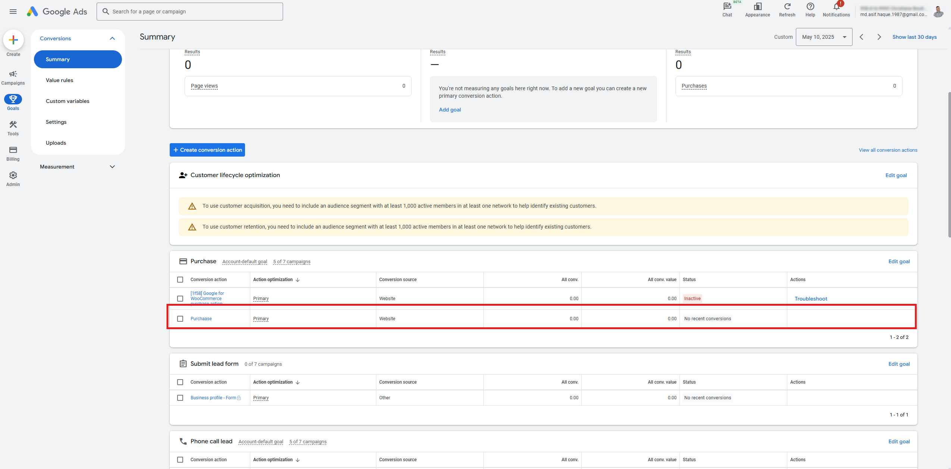Open View all conversion actions link
Viewport: 951px width, 469px height.
pos(888,150)
